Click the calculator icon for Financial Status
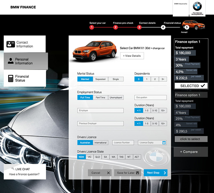214x193 pixels. [11, 78]
